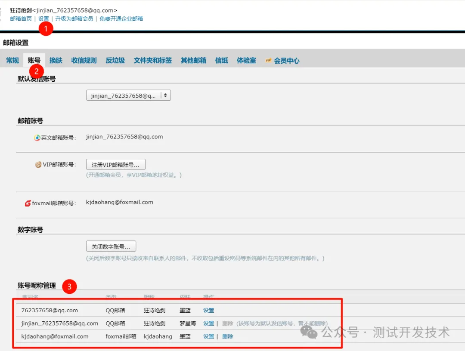Select the 账号 tab
Viewport: 465px width, 351px height.
pos(34,61)
